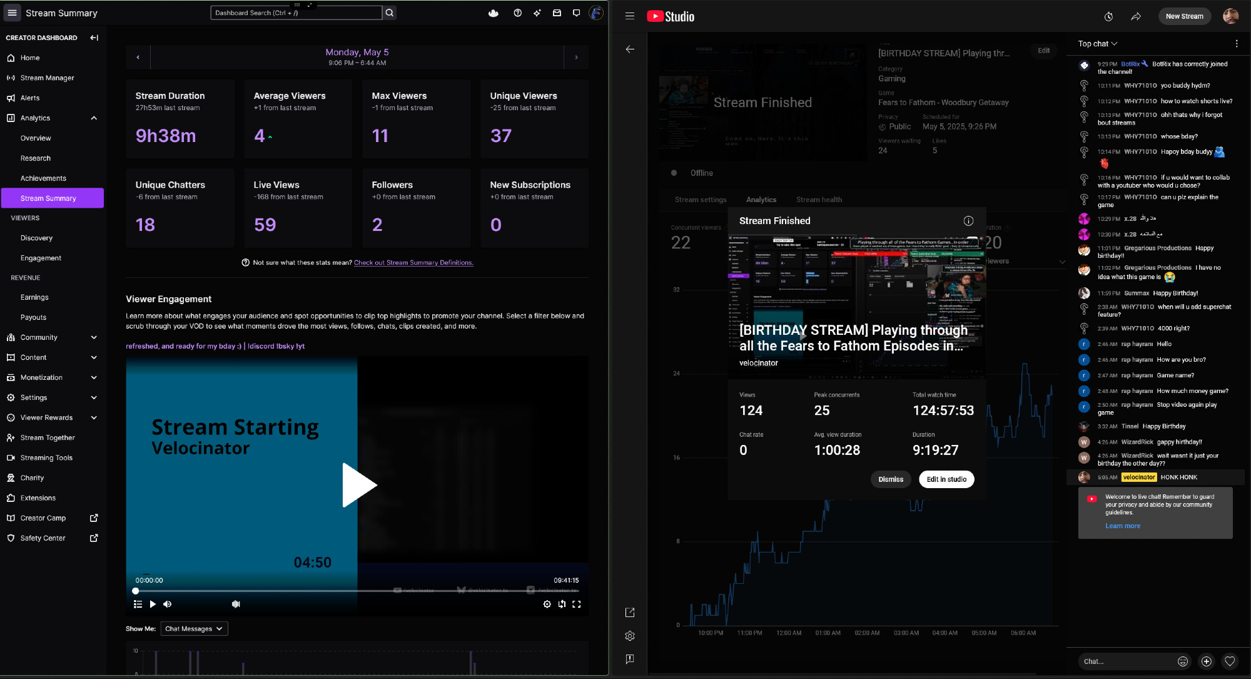Click the sparkle icon in Twitch top bar
The image size is (1251, 679).
click(537, 13)
